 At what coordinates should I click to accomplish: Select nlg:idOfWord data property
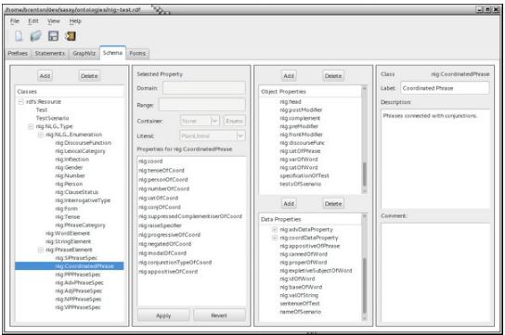click(x=297, y=278)
